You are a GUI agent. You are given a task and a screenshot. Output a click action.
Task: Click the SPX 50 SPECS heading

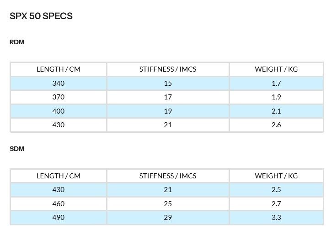(x=41, y=16)
